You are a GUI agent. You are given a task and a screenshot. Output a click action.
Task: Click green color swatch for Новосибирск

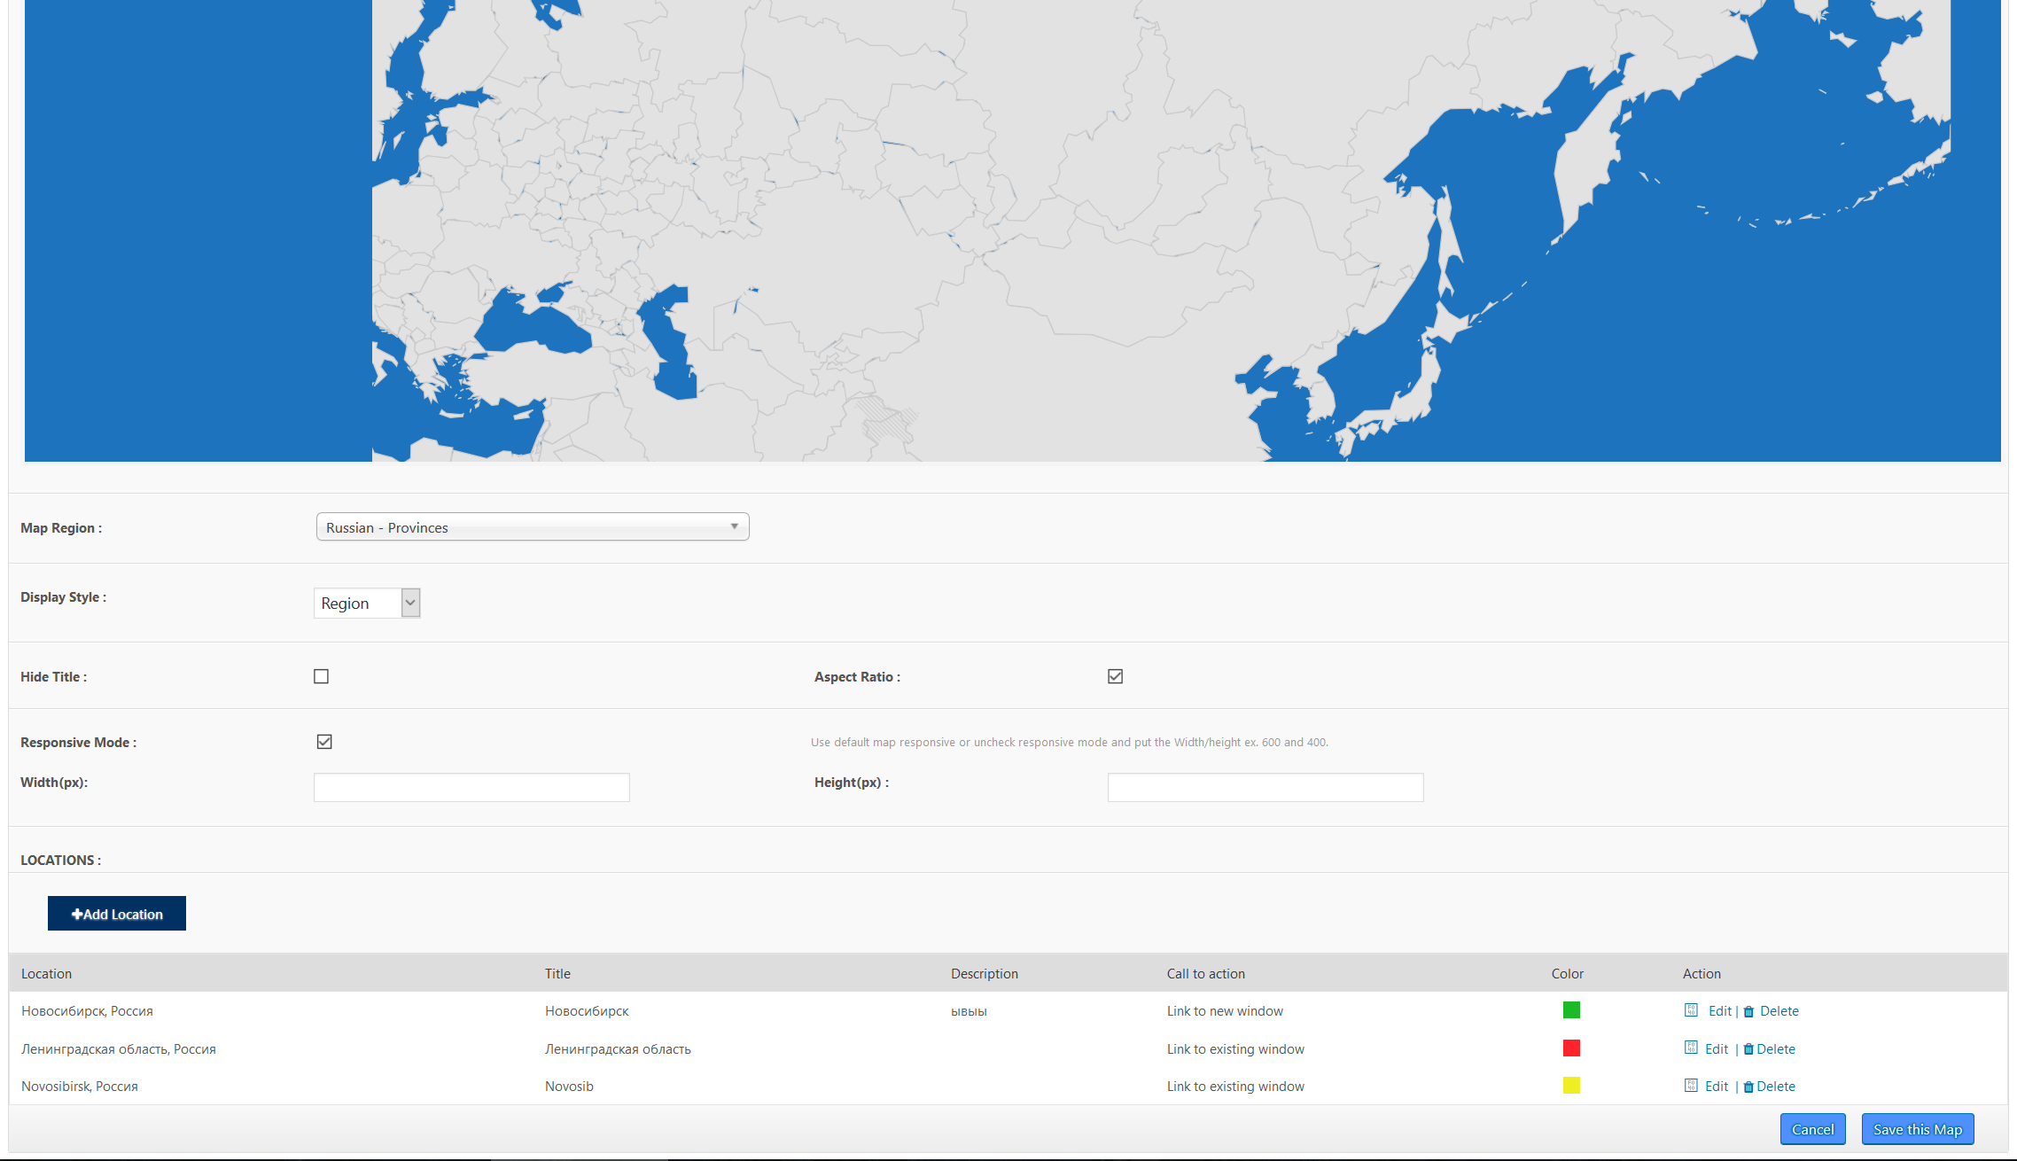pos(1571,1010)
